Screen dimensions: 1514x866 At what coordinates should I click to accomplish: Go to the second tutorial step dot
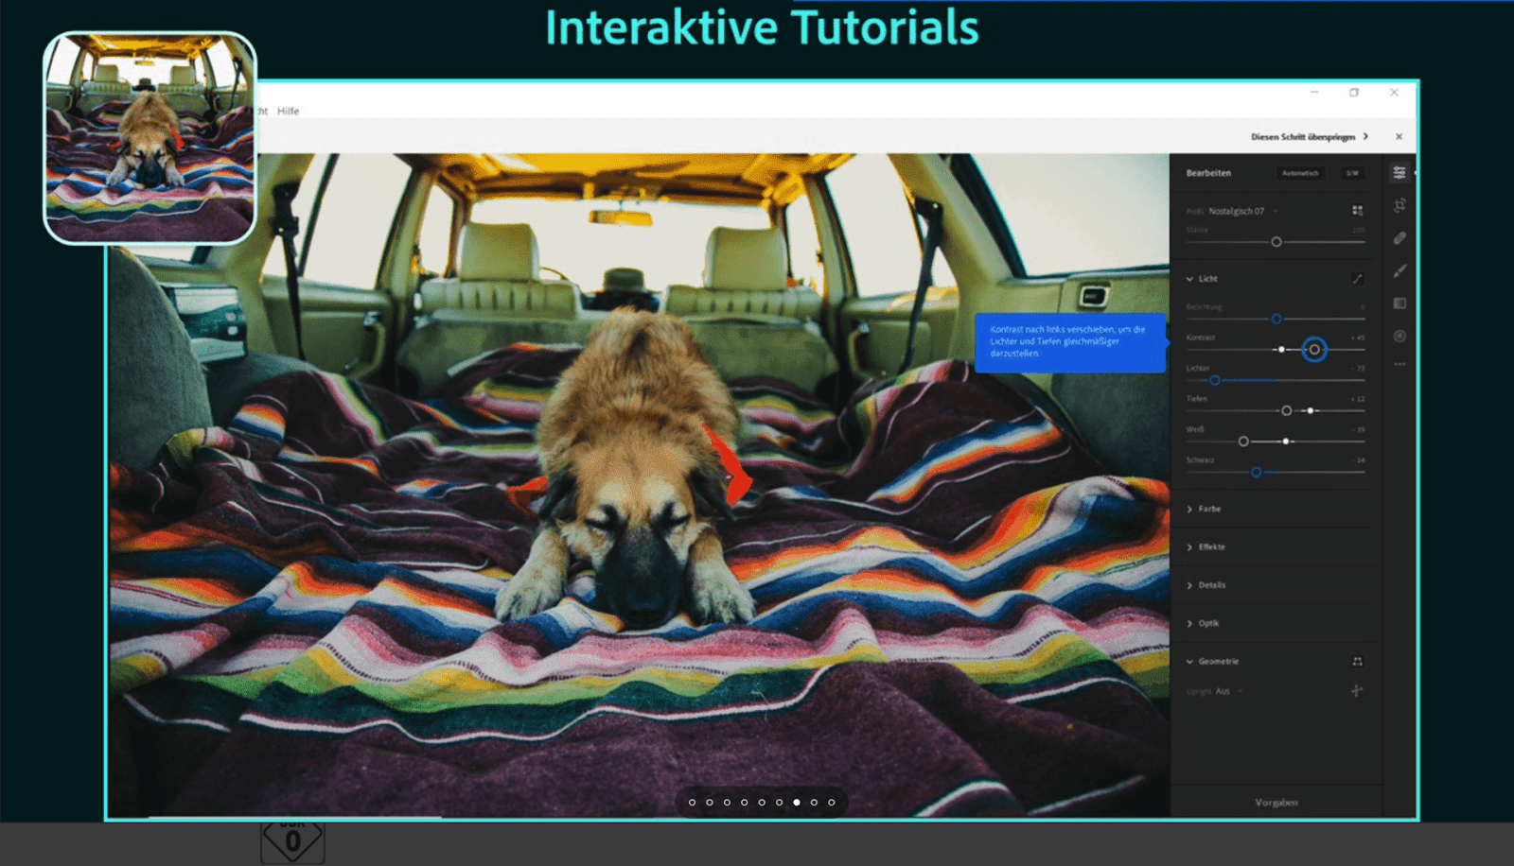710,803
